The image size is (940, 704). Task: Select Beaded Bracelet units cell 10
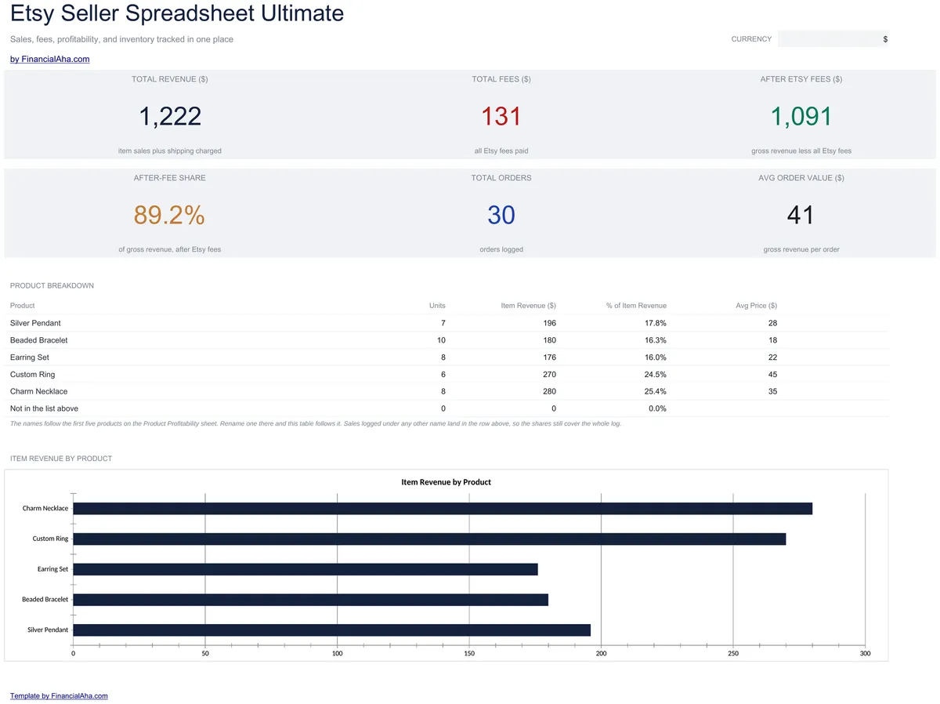pos(441,340)
